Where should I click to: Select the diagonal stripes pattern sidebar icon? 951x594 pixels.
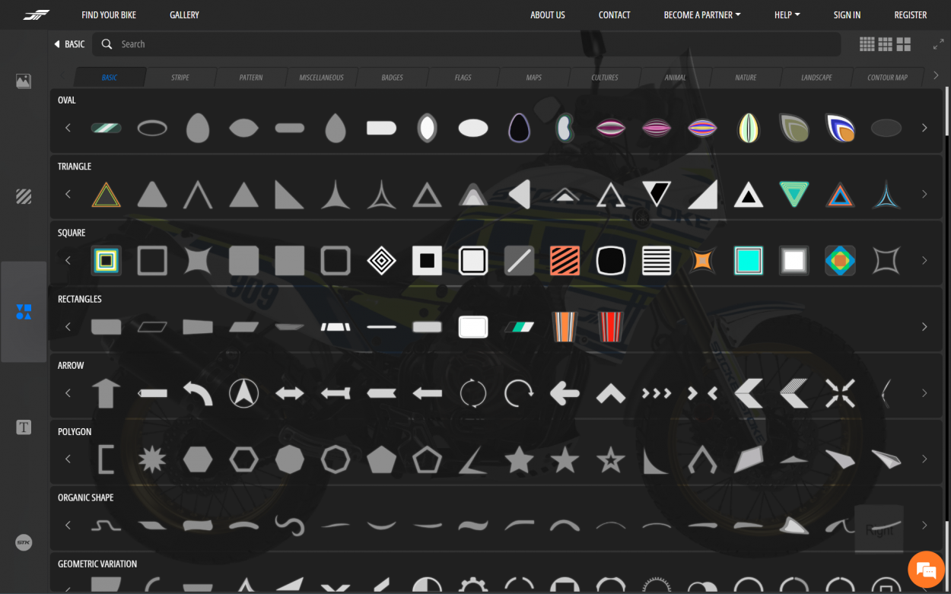24,197
